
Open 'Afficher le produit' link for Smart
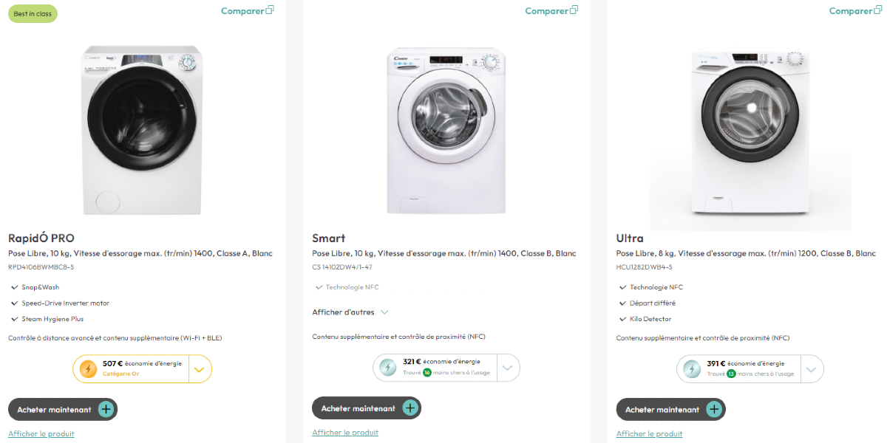click(x=345, y=433)
